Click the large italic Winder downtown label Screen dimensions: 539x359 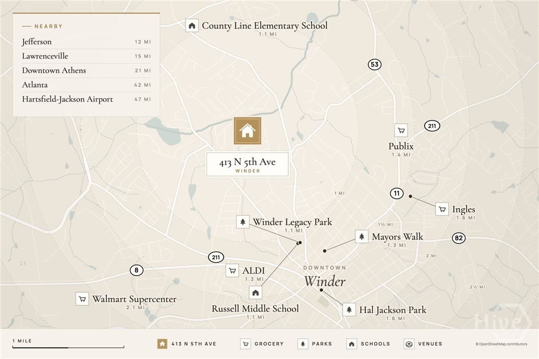(x=325, y=282)
